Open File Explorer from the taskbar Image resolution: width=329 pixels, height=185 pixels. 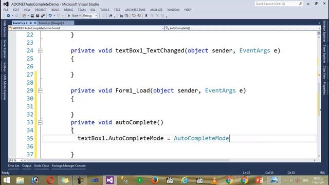[20, 180]
